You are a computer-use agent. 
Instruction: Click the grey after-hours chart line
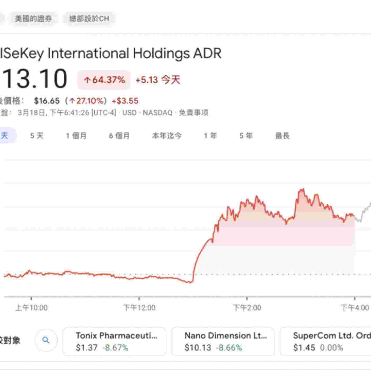[x=364, y=212]
